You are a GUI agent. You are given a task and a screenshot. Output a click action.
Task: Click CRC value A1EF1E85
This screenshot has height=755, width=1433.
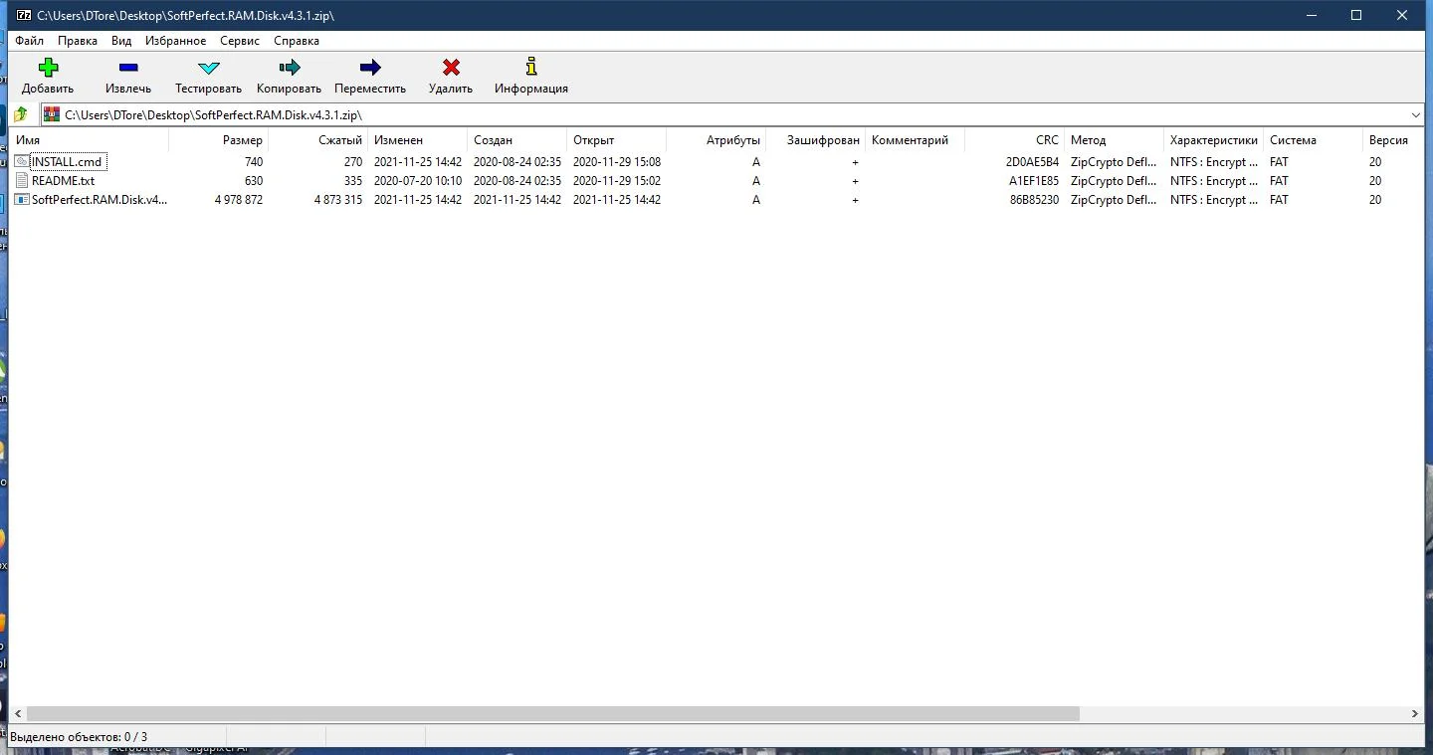(1034, 181)
